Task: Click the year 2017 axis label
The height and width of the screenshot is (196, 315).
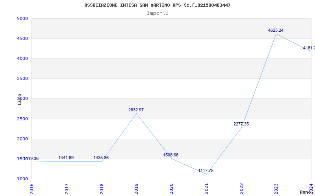Action: (x=67, y=189)
